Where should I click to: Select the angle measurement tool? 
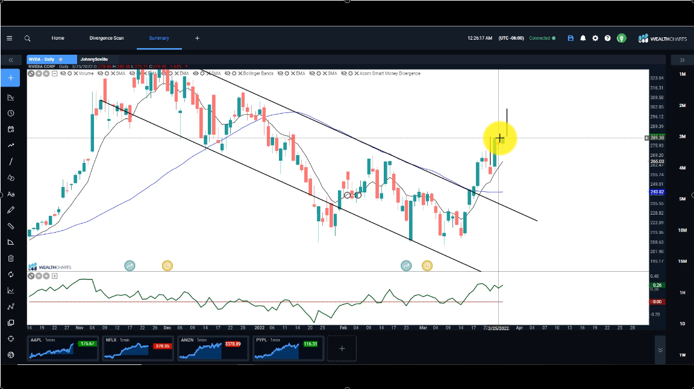11,242
